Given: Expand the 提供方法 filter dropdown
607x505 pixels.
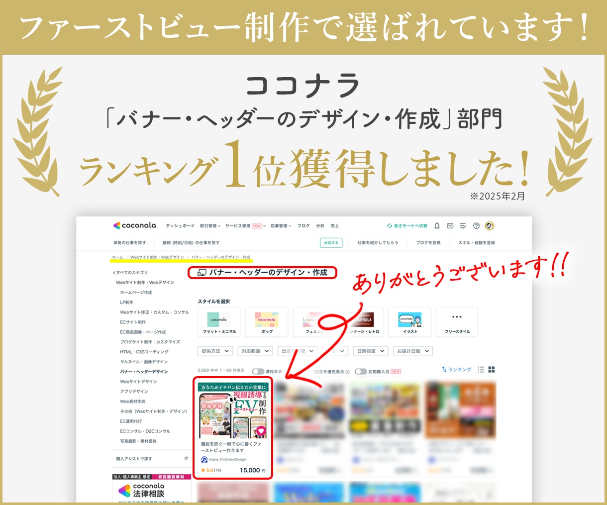Looking at the screenshot, I should (215, 351).
